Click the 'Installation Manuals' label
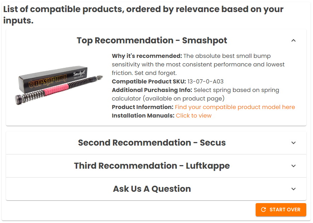 click(x=143, y=116)
